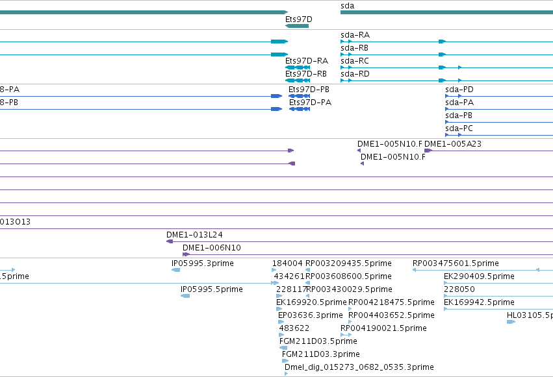
Task: Select the teal Ets97D gene arrow glyph
Action: click(297, 26)
